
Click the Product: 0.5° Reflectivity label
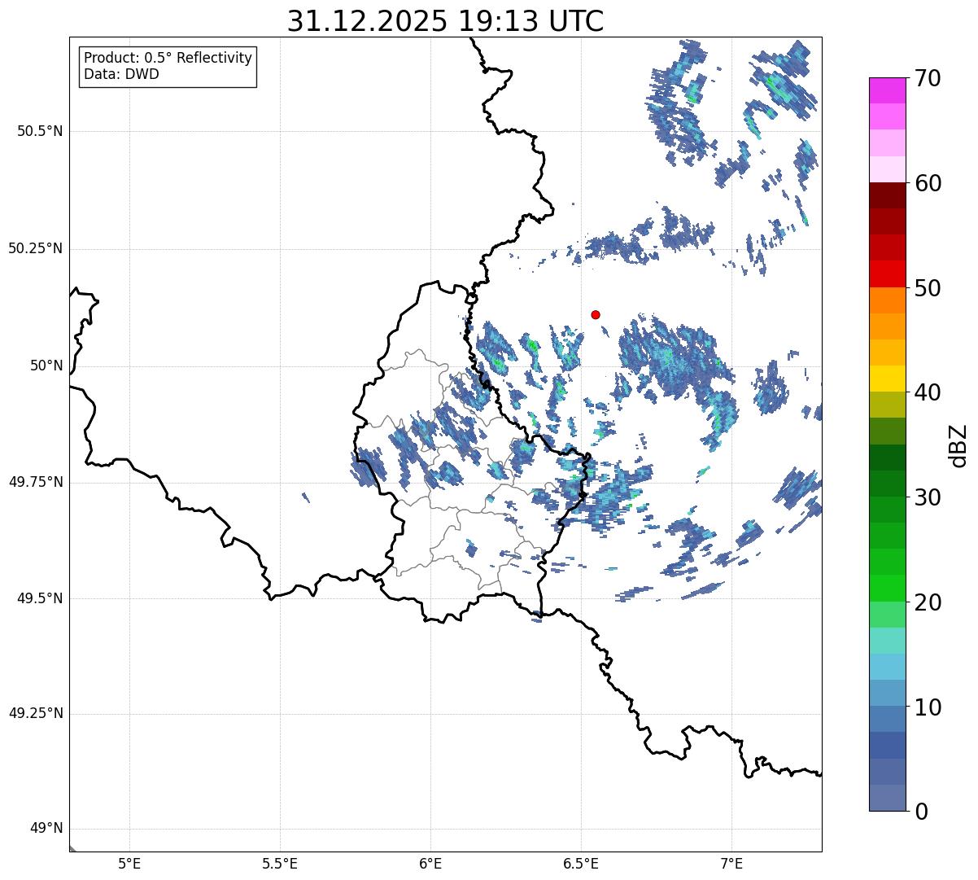tap(168, 59)
